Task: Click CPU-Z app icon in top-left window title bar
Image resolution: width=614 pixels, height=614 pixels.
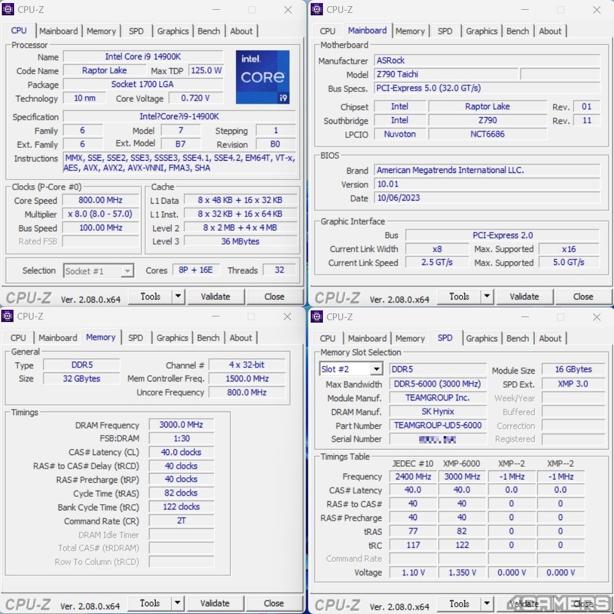Action: click(x=8, y=9)
